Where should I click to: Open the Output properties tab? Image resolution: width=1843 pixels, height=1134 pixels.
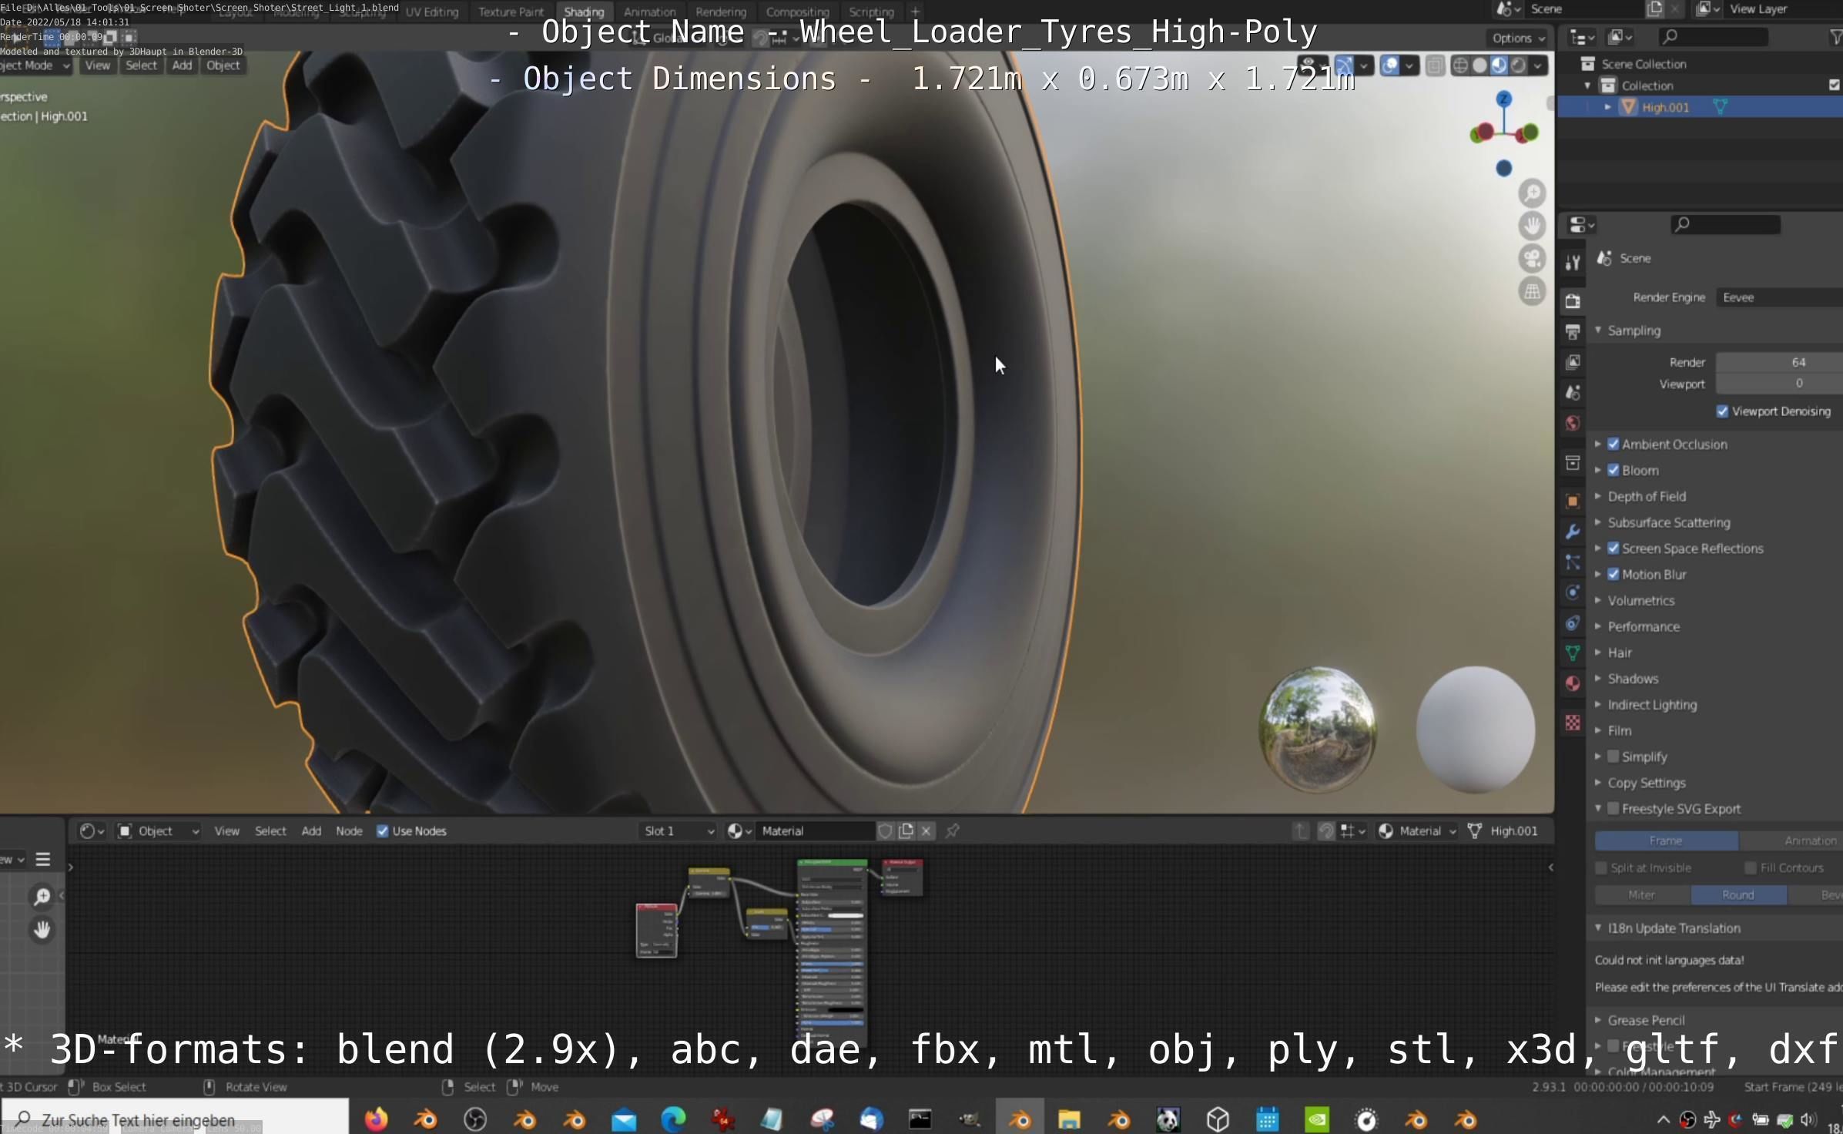(1573, 331)
